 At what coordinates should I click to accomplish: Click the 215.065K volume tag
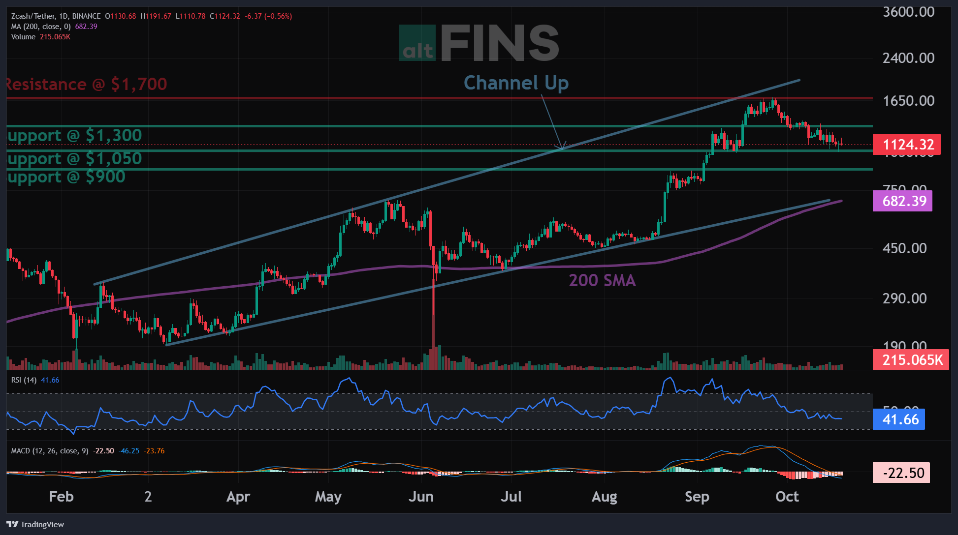point(911,360)
